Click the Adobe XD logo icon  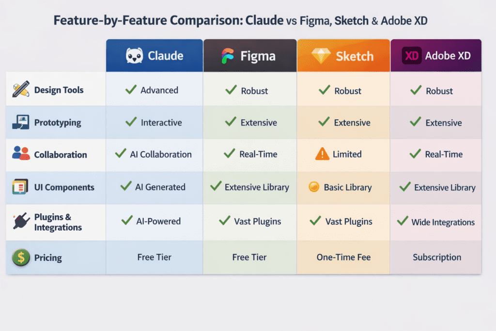pyautogui.click(x=412, y=56)
